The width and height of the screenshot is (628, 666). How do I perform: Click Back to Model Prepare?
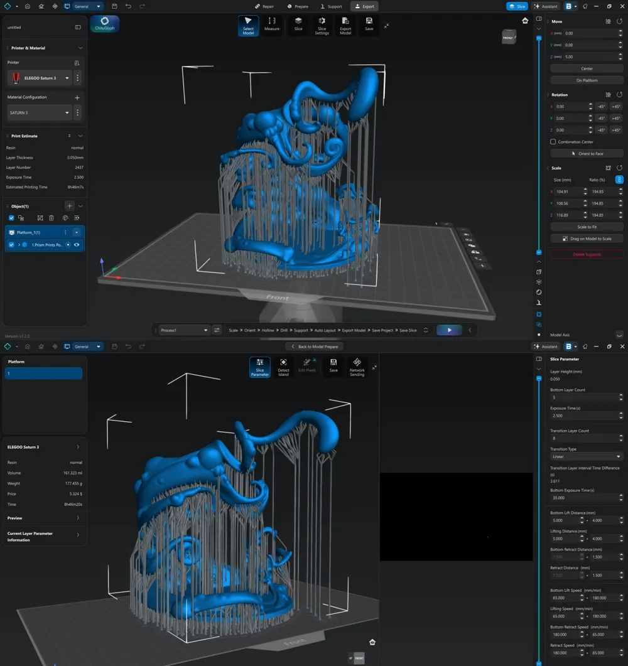point(315,346)
